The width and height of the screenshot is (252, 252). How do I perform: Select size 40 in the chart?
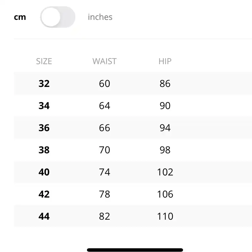(44, 172)
